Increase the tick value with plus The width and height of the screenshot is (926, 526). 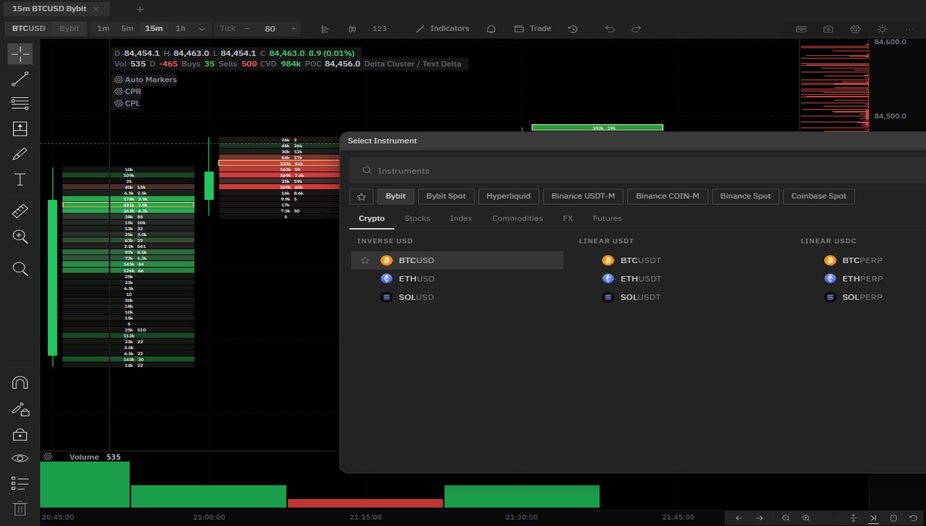pyautogui.click(x=293, y=28)
